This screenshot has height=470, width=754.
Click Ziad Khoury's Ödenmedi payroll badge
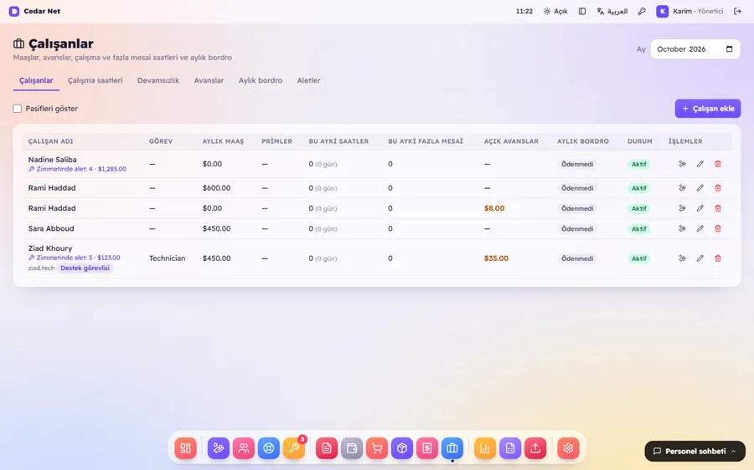pyautogui.click(x=577, y=258)
